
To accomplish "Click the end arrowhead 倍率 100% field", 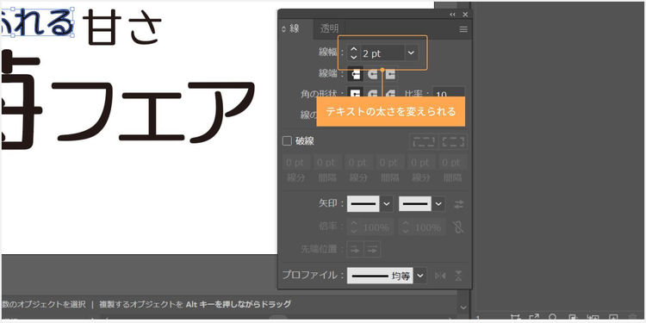I will click(x=428, y=227).
